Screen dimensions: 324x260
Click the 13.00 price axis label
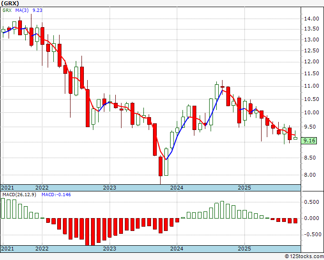(x=312, y=40)
